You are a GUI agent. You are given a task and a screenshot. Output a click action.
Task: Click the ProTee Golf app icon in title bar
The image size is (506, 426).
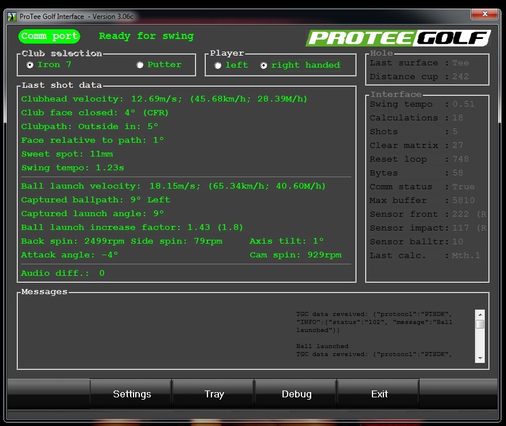pyautogui.click(x=12, y=17)
